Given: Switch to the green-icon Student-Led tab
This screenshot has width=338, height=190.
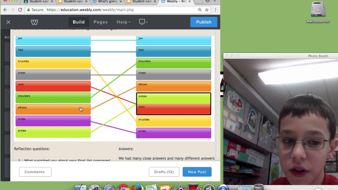Looking at the screenshot, I should pos(39,2).
